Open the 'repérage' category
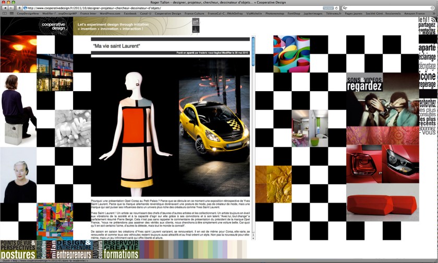This screenshot has height=263, width=438. [427, 84]
